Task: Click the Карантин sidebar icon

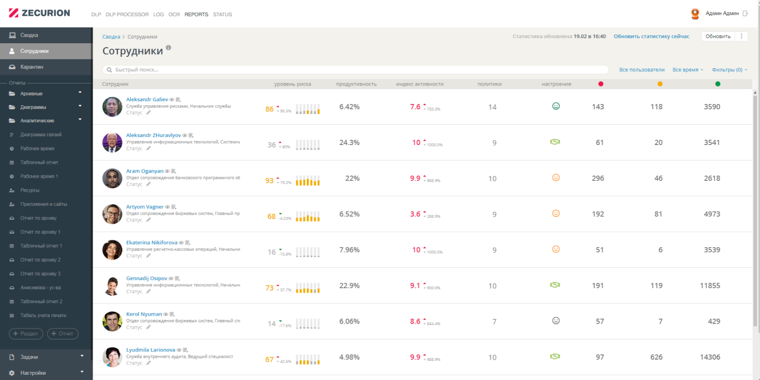Action: [12, 67]
